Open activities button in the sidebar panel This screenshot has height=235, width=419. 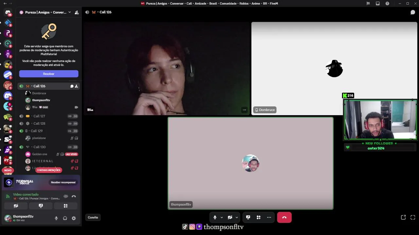[x=65, y=206]
